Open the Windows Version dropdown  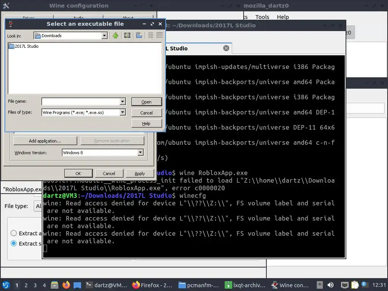tap(140, 152)
